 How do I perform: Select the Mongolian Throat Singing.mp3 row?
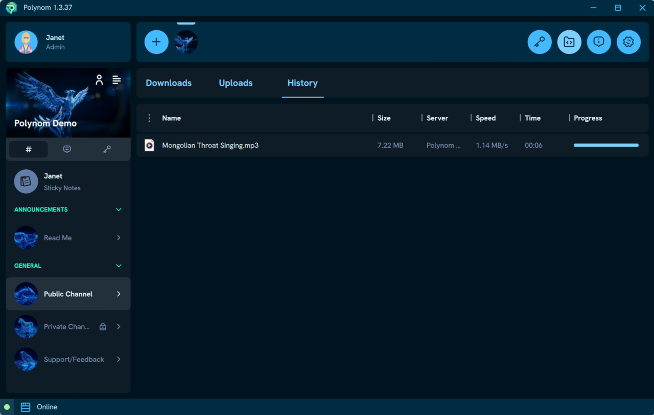pyautogui.click(x=210, y=145)
